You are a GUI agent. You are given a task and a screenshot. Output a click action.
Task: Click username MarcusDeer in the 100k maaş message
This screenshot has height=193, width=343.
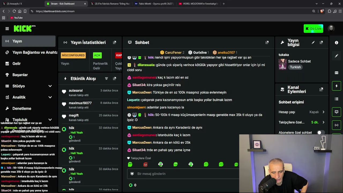[x=142, y=92]
